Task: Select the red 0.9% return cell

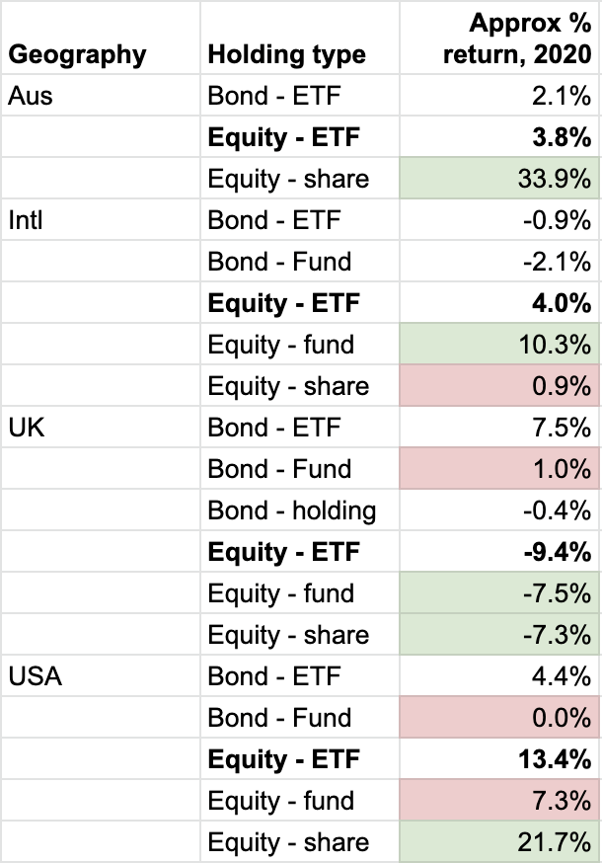Action: [498, 386]
